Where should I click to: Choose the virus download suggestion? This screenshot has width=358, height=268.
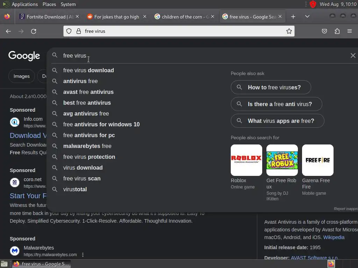(83, 168)
